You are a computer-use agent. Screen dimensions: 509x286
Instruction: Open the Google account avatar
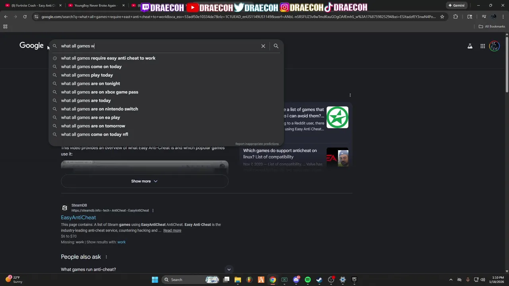point(494,46)
